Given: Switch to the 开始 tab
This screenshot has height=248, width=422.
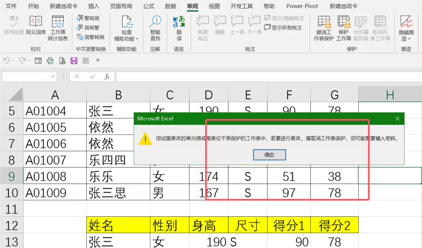Looking at the screenshot, I should 33,6.
